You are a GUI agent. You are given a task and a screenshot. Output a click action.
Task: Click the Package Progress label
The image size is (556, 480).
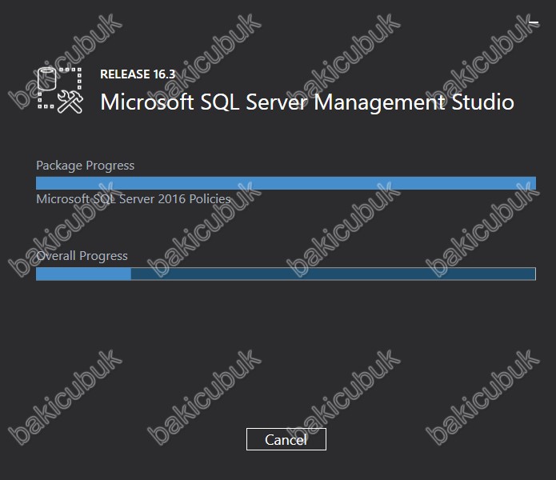click(x=85, y=165)
